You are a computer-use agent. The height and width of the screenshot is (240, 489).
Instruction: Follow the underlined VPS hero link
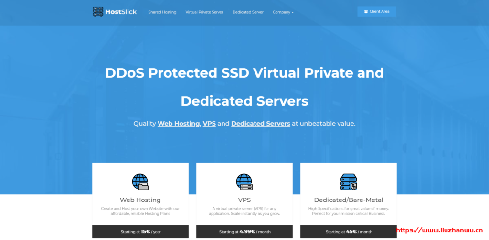pyautogui.click(x=209, y=123)
